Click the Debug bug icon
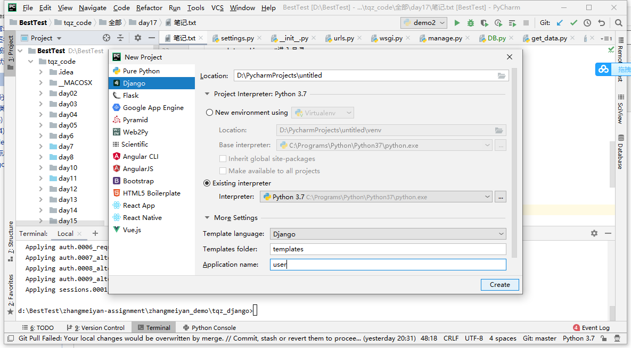Image resolution: width=631 pixels, height=348 pixels. (471, 23)
